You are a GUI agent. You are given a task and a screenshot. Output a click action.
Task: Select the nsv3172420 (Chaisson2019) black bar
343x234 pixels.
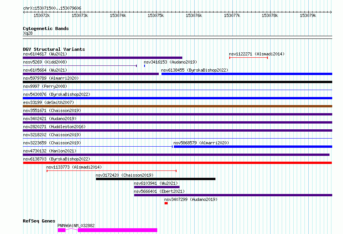pos(156,179)
